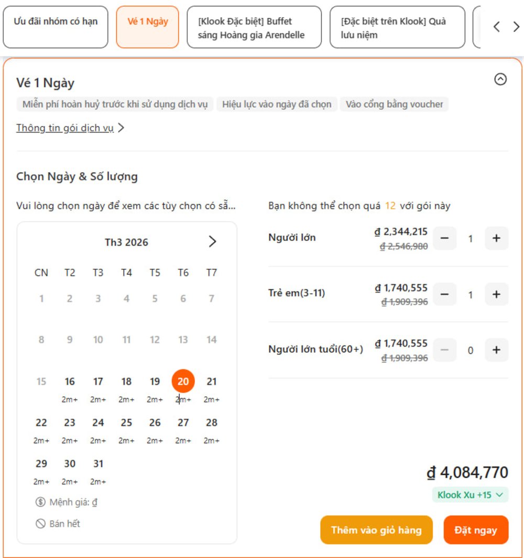Show previous package tabs with left arrow

coord(497,27)
